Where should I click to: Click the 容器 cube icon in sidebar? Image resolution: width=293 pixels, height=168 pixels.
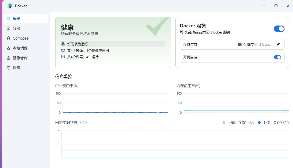pos(9,28)
